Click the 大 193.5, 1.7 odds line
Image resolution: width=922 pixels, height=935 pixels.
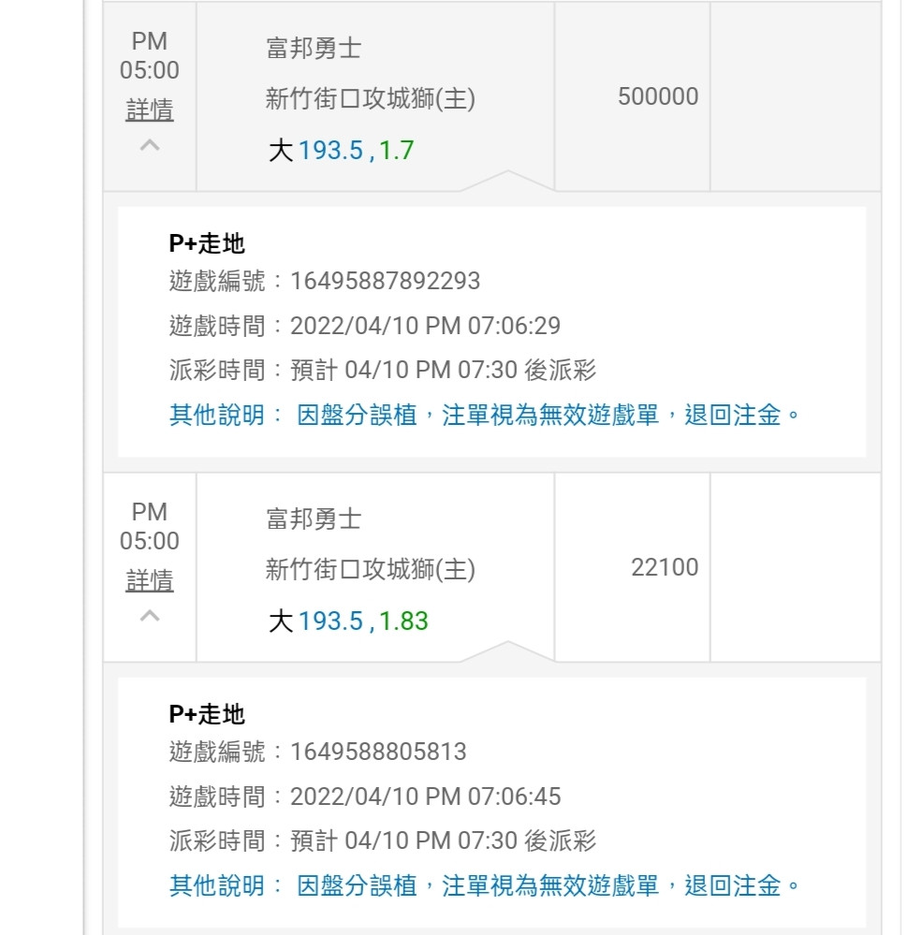(x=341, y=151)
